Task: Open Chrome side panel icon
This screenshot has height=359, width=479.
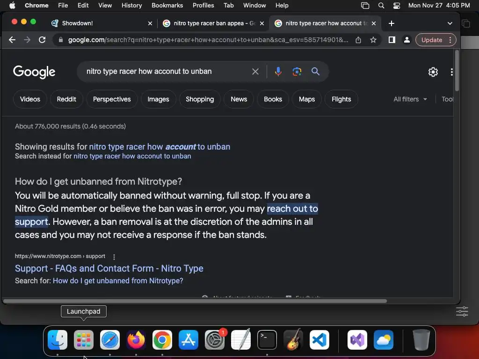Action: pos(392,40)
